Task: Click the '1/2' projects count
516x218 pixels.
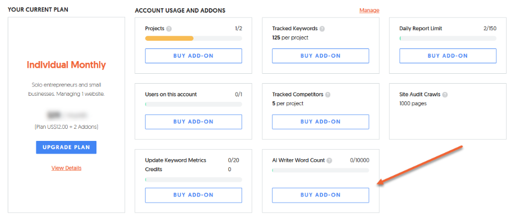Action: pos(239,29)
